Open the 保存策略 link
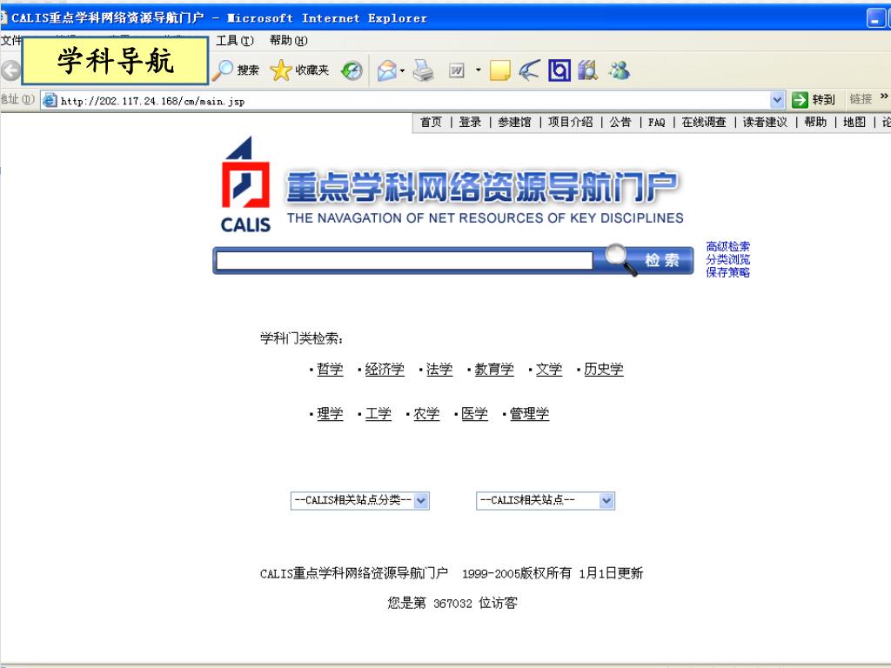This screenshot has width=891, height=668. tap(728, 272)
